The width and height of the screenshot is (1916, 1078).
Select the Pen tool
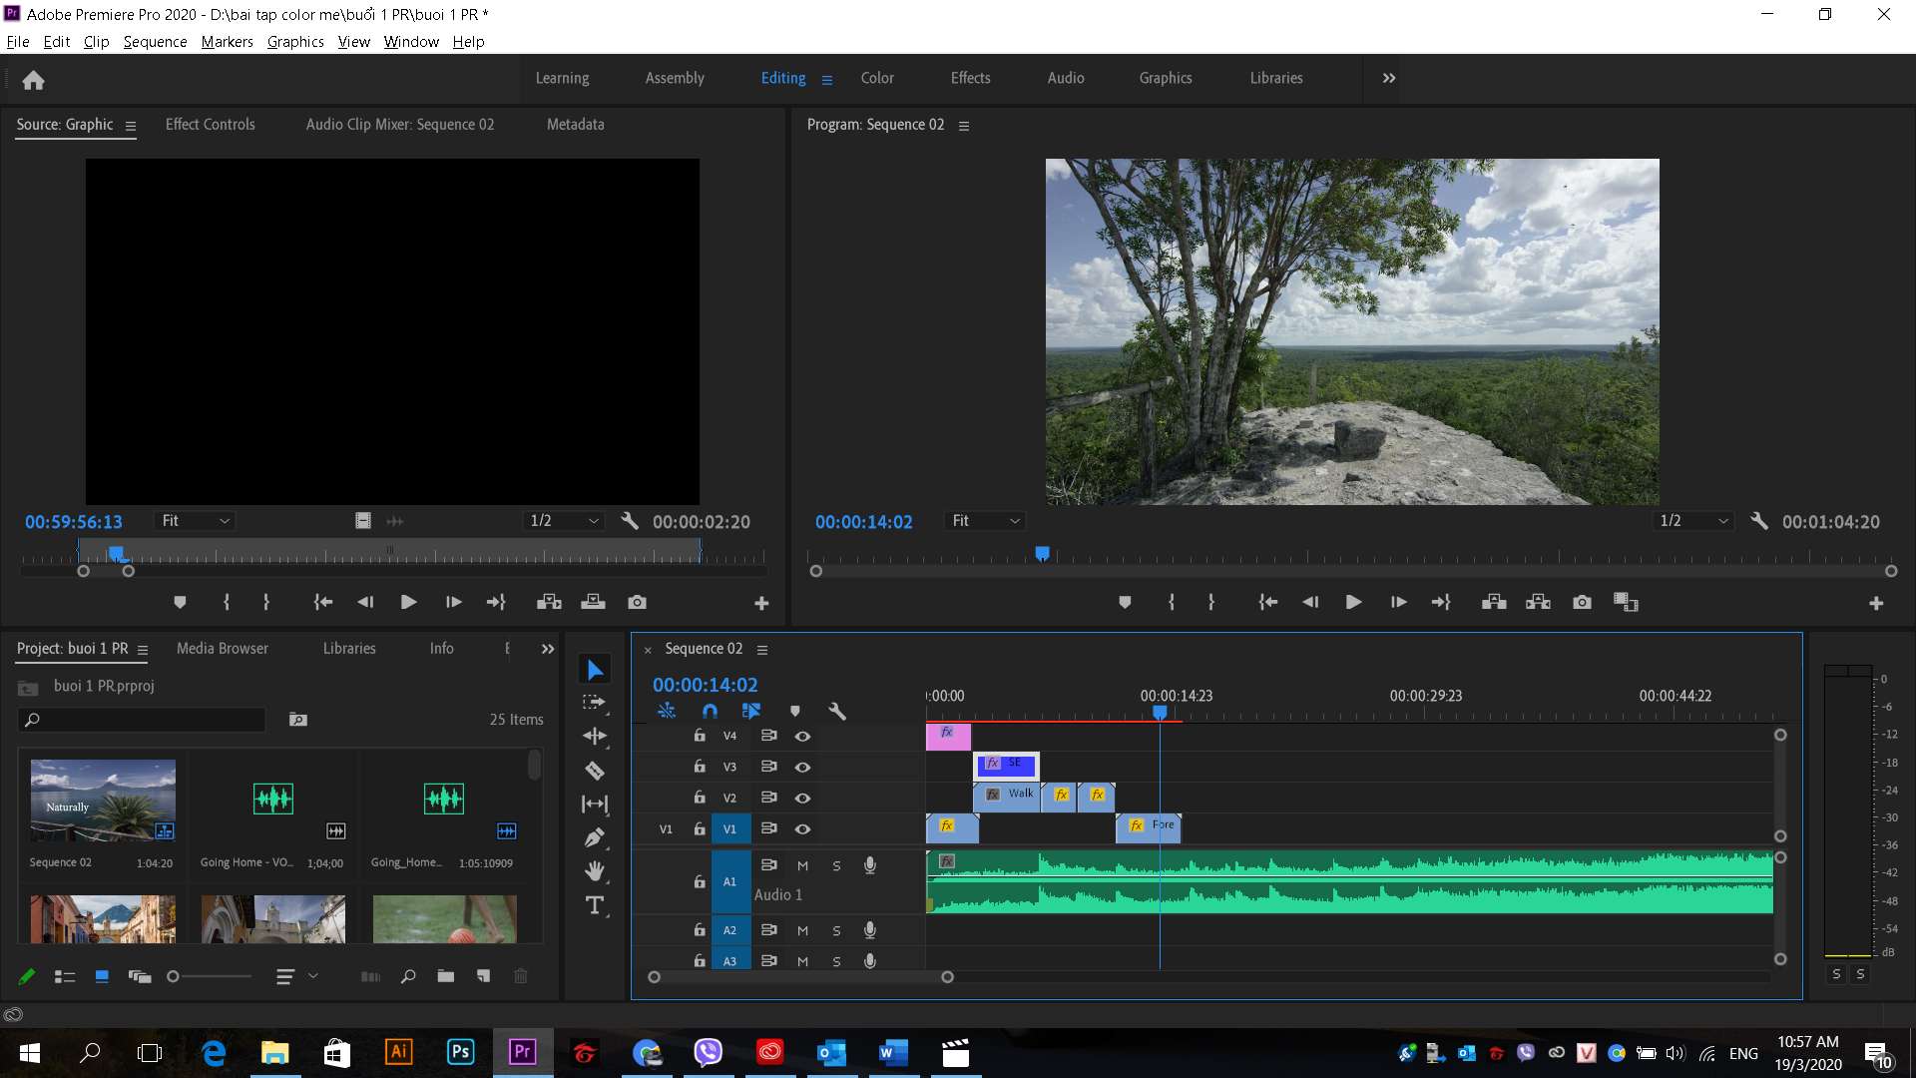tap(595, 837)
